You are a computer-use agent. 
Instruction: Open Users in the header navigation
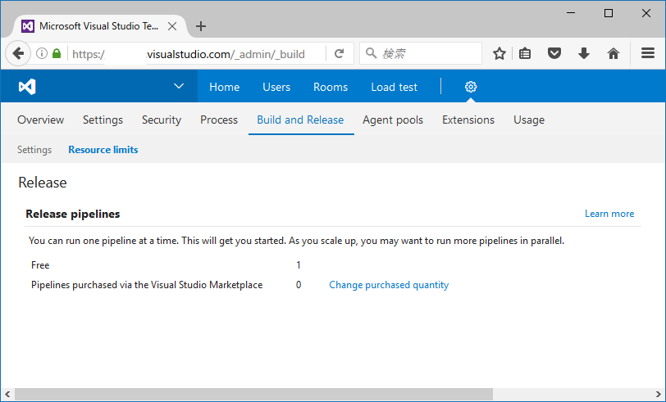(276, 87)
